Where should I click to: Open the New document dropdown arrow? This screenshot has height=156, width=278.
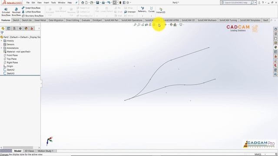[x=89, y=3]
